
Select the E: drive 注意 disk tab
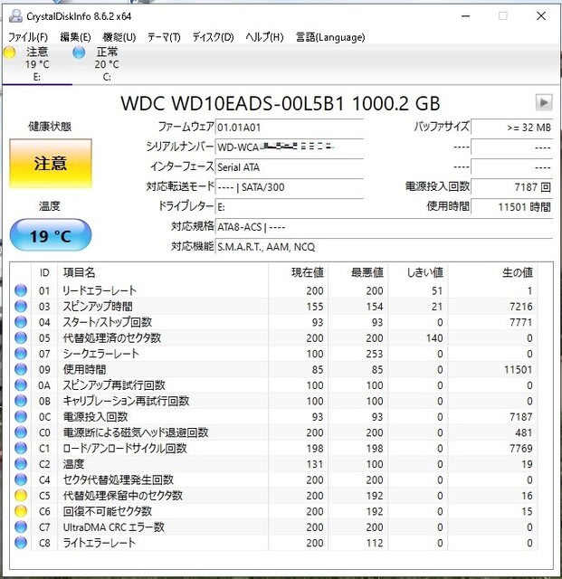click(37, 63)
